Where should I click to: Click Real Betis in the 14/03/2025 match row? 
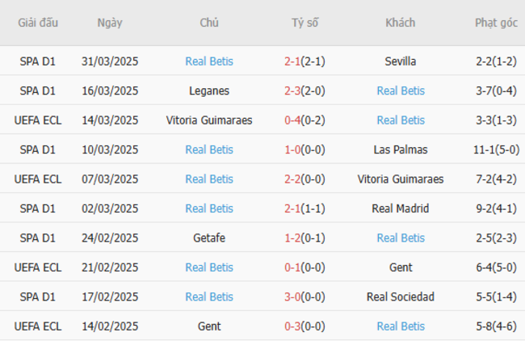tap(401, 120)
